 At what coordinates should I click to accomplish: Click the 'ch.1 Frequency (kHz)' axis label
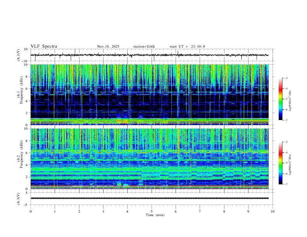[x=20, y=89]
